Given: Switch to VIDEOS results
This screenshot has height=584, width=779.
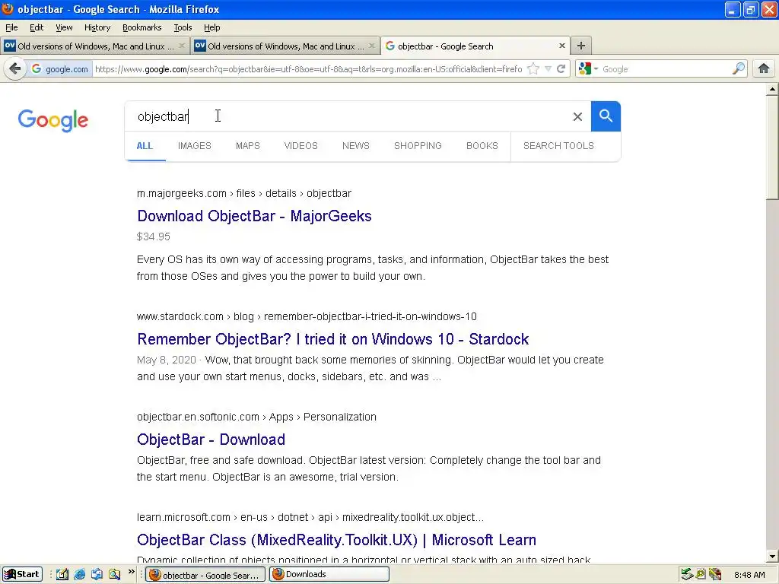Looking at the screenshot, I should 300,146.
